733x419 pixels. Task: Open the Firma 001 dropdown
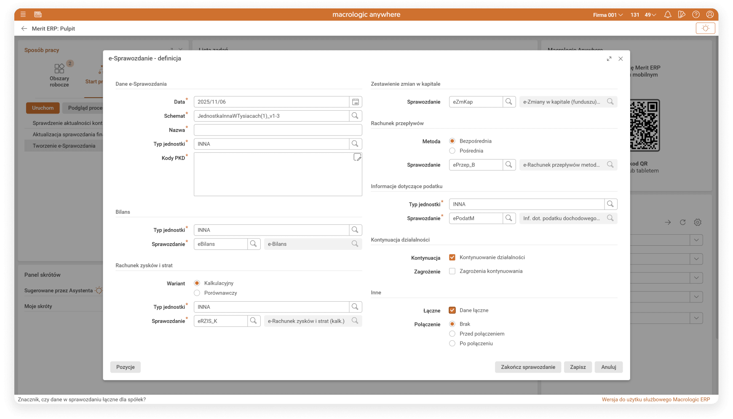pyautogui.click(x=607, y=15)
